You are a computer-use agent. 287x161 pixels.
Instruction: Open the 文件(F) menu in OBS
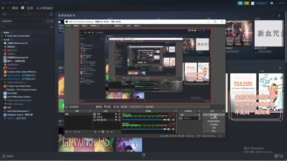tap(68, 26)
